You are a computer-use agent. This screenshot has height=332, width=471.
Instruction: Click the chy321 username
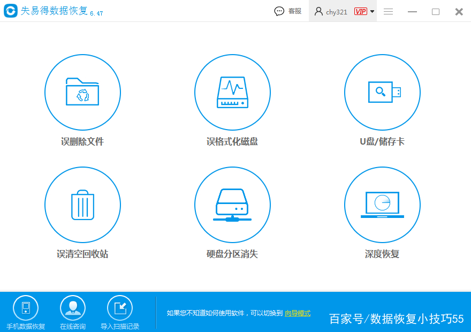[337, 12]
